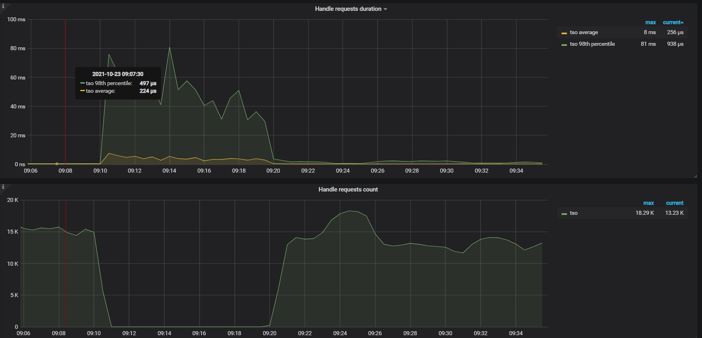Screen dimensions: 702x338
Task: Click green color swatch for tso 98th percentile
Action: [x=564, y=45]
